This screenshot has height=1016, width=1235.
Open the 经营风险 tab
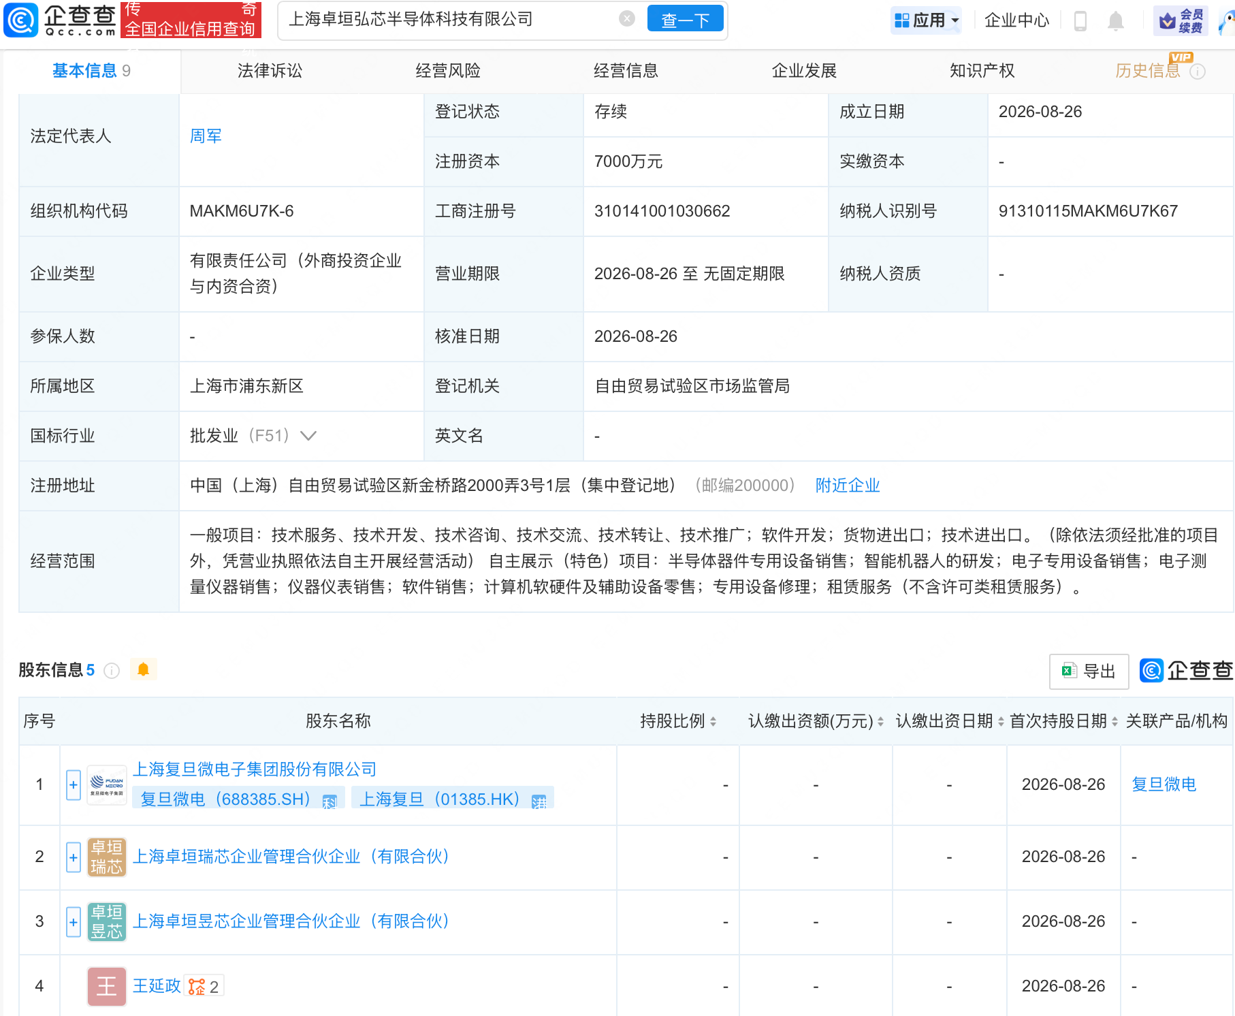[x=448, y=71]
